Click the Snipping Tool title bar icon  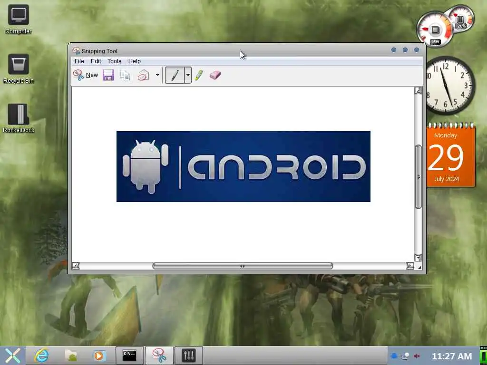[x=76, y=50]
